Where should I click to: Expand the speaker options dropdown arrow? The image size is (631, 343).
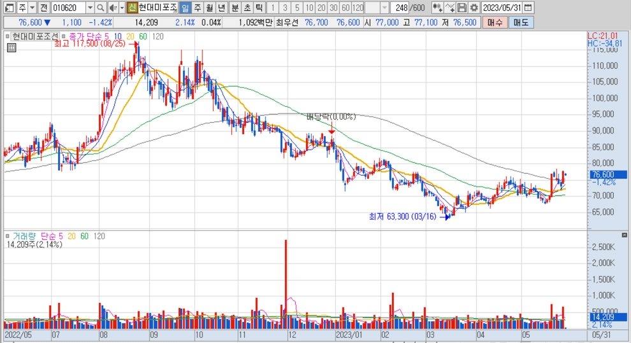tap(121, 8)
